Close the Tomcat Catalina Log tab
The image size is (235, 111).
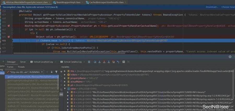pyautogui.click(x=84, y=62)
